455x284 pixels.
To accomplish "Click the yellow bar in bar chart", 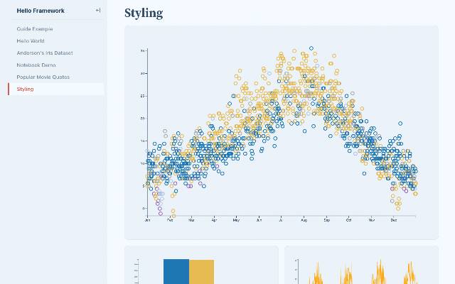I will coord(201,271).
